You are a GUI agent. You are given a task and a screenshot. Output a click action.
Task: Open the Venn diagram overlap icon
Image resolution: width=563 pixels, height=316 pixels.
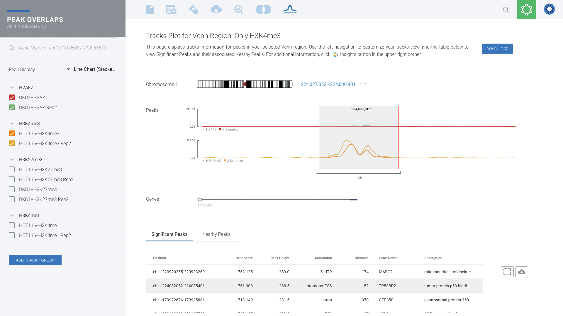263,9
